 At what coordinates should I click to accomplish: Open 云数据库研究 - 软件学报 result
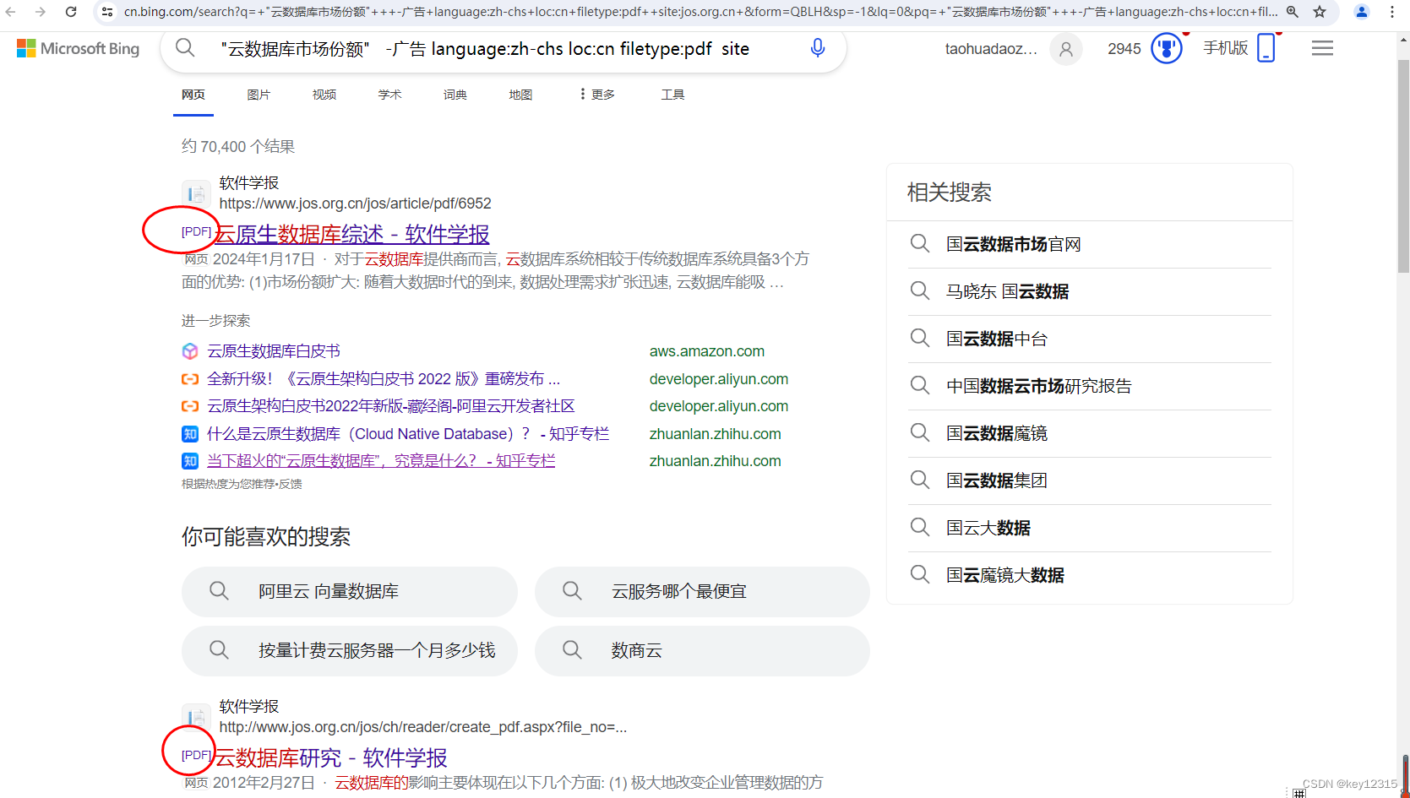(x=331, y=757)
